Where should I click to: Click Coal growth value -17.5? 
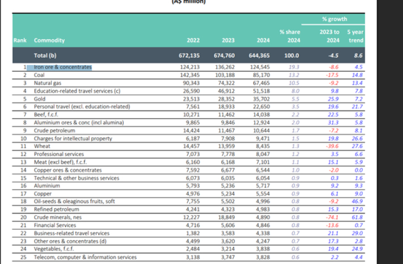tap(332, 75)
